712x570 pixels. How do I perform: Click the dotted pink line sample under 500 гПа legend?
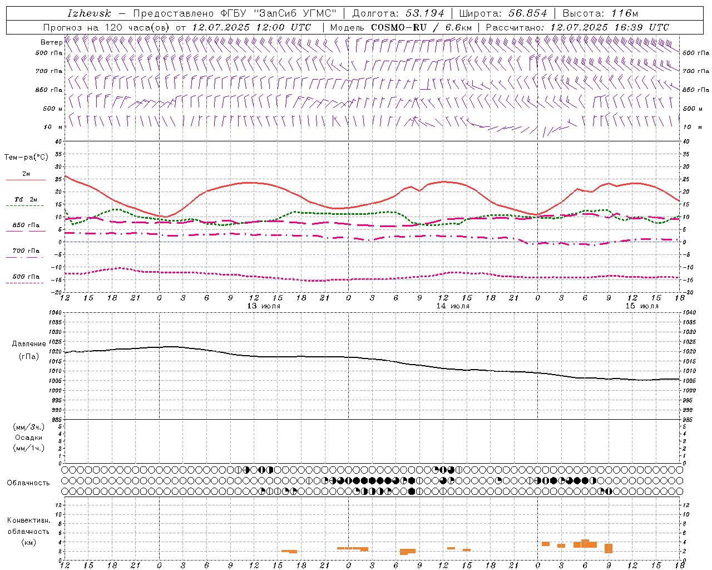coord(25,283)
